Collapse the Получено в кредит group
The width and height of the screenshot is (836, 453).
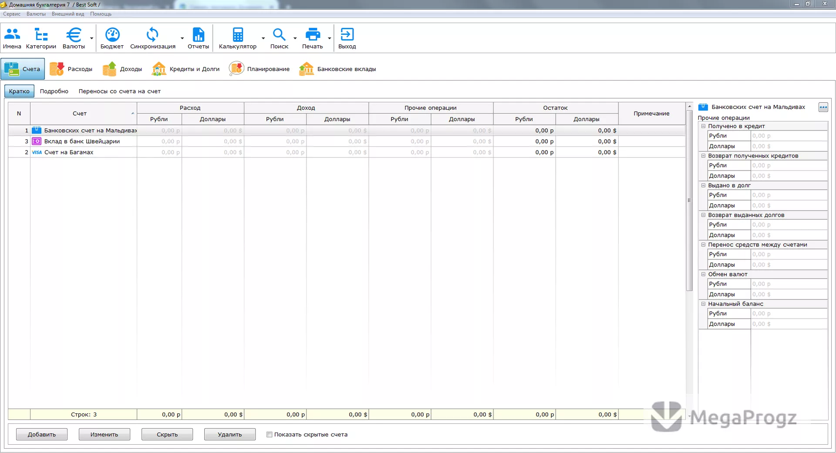(703, 126)
